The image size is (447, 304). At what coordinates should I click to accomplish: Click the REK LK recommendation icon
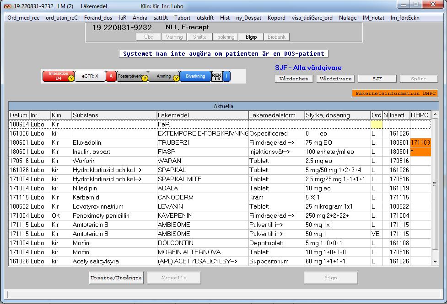(x=217, y=76)
